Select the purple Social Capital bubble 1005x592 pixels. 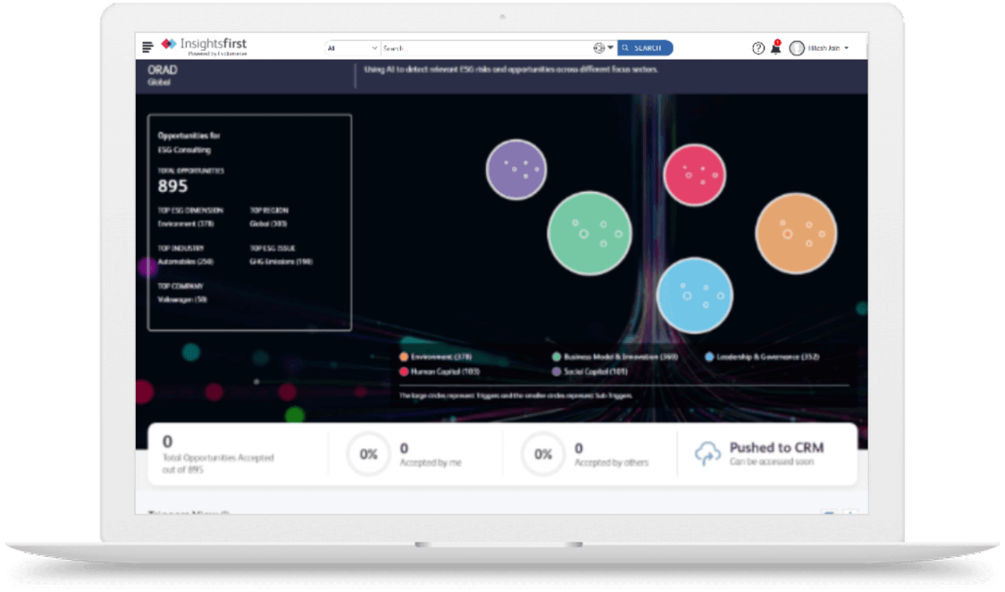516,169
